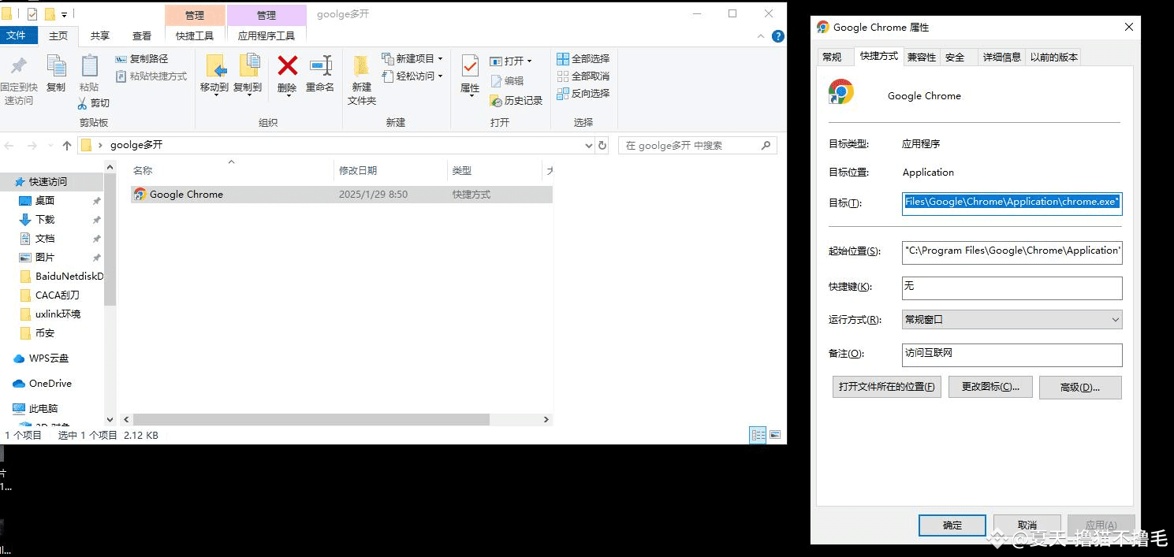This screenshot has height=557, width=1174.
Task: Sort by Date modified (修改日期) column
Action: [x=390, y=170]
